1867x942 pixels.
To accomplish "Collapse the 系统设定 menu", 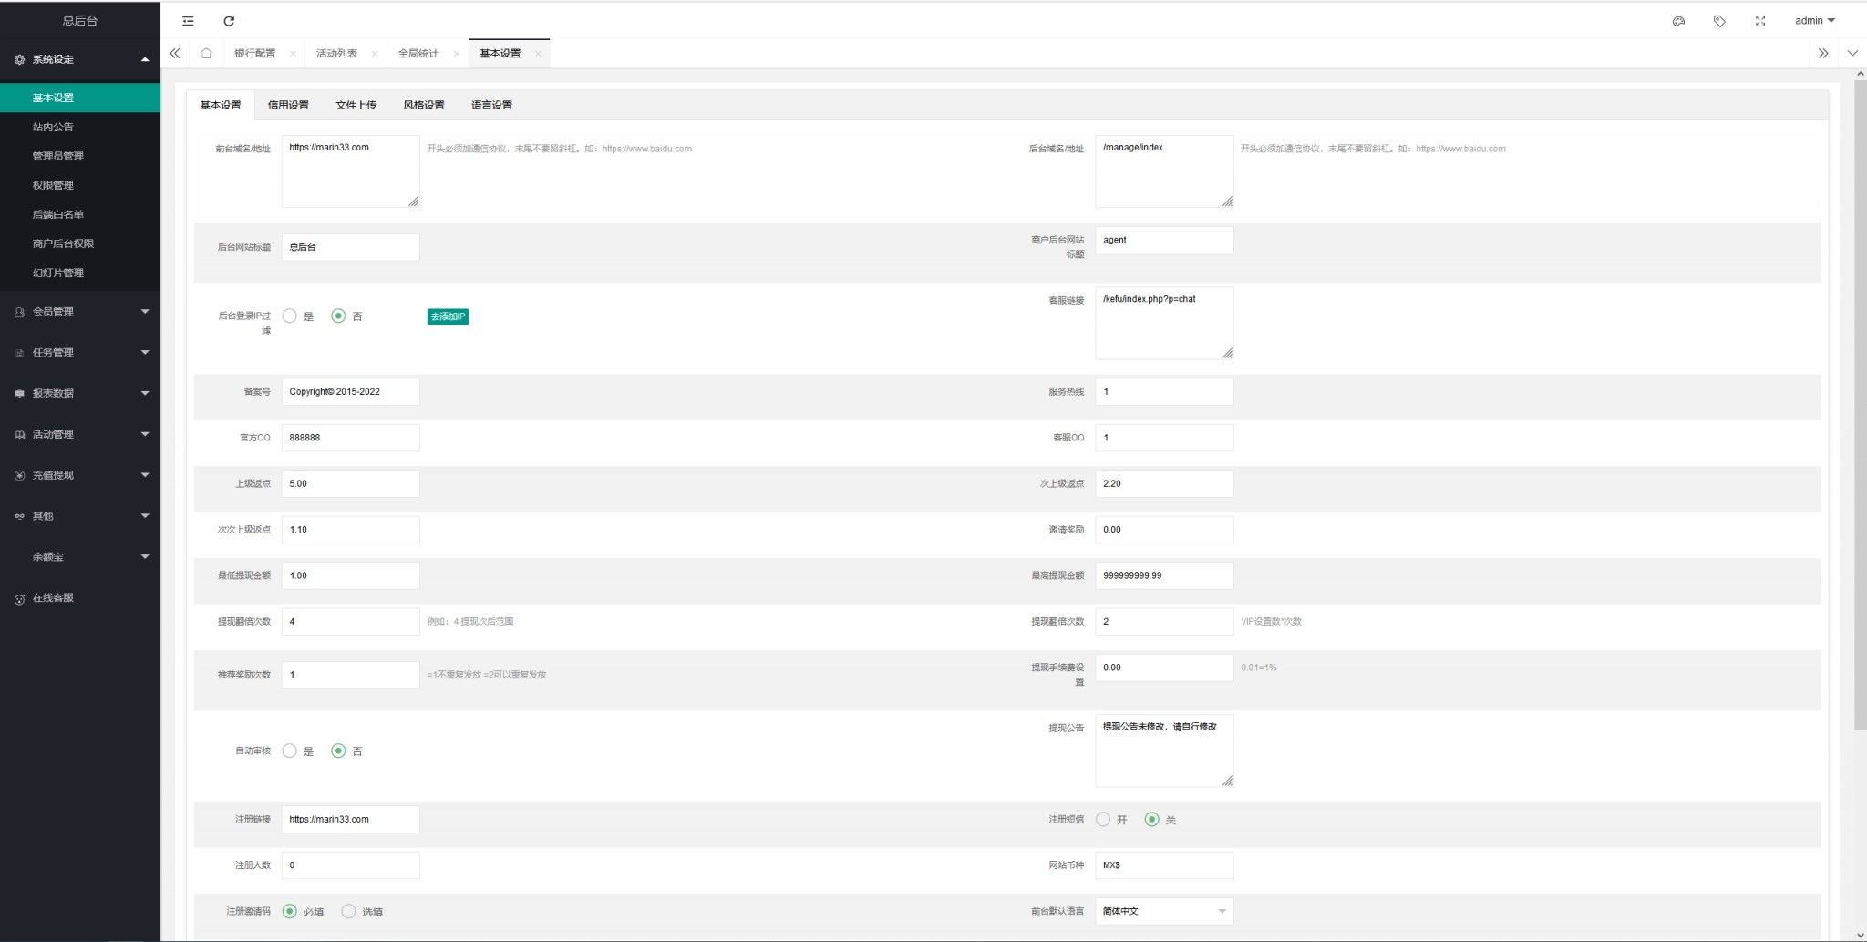I will [x=145, y=59].
